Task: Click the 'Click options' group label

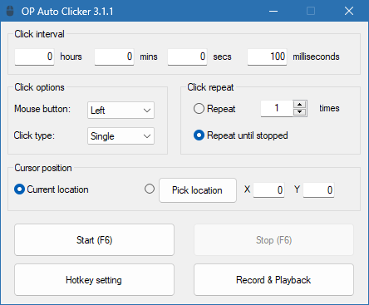Action: coord(39,87)
